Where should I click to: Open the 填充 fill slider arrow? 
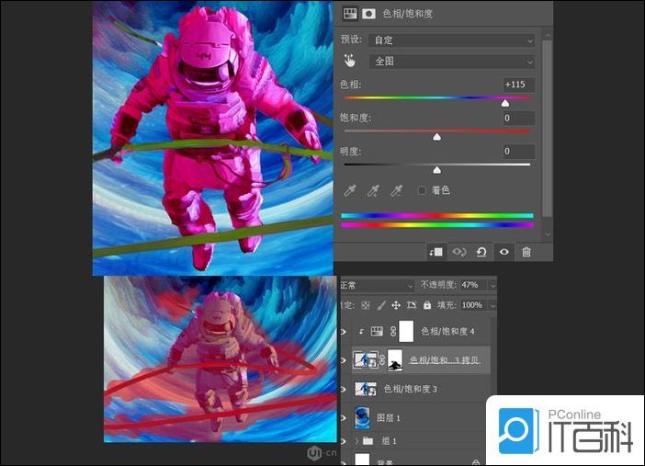tap(492, 305)
